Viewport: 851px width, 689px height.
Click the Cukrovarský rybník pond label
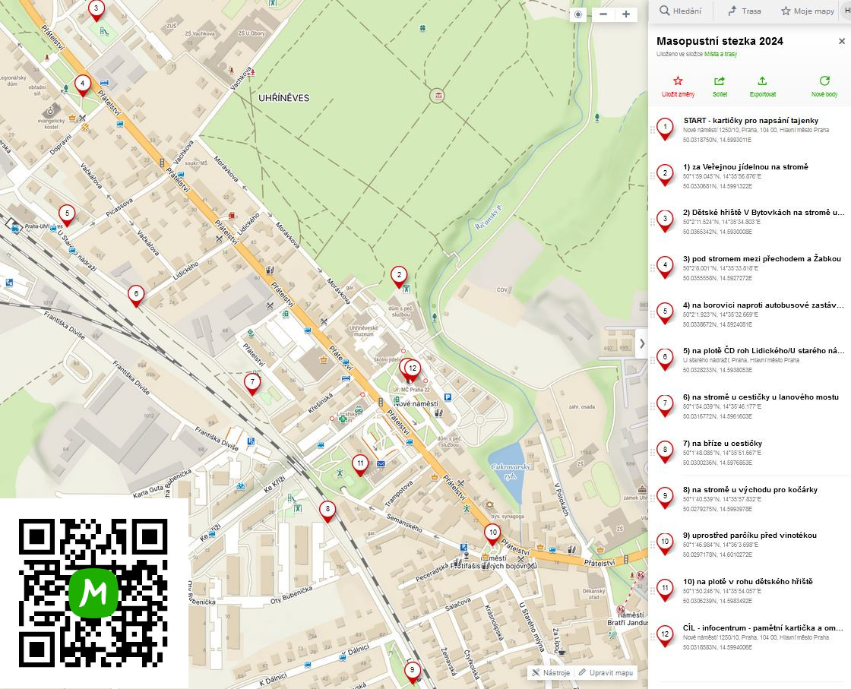tap(510, 471)
